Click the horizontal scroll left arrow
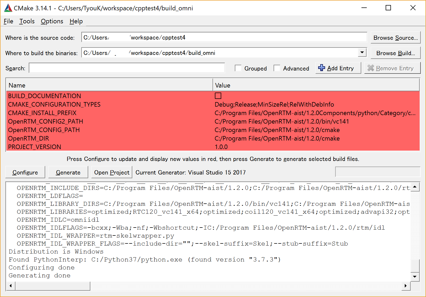 pos(11,286)
